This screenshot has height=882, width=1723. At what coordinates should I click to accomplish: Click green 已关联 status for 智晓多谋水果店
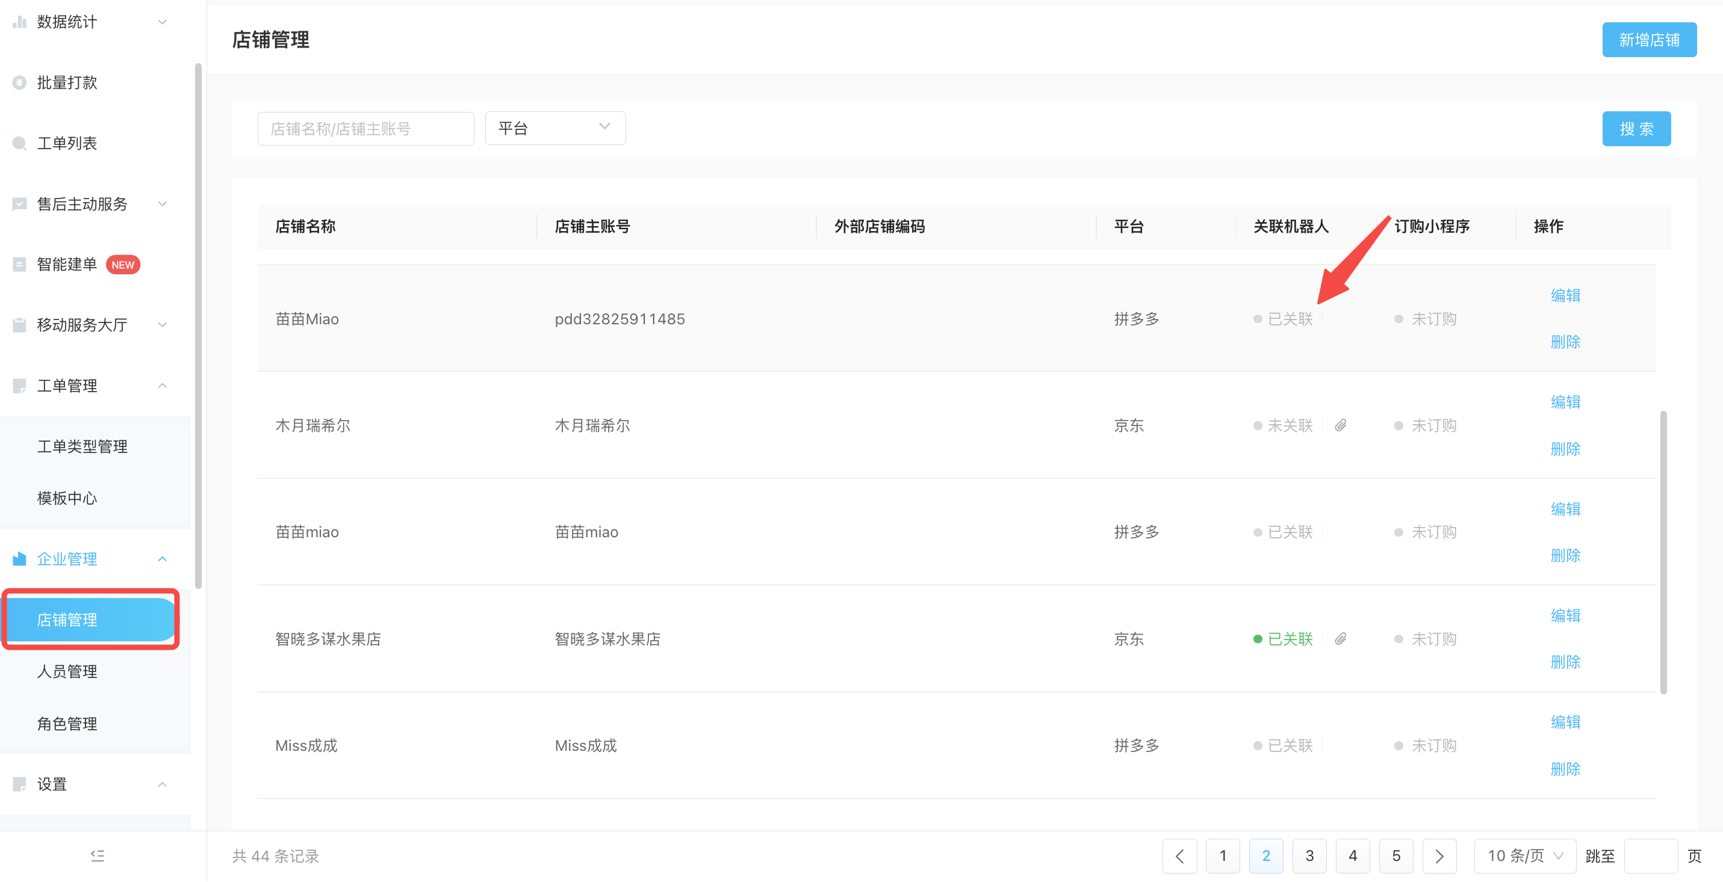pos(1283,640)
